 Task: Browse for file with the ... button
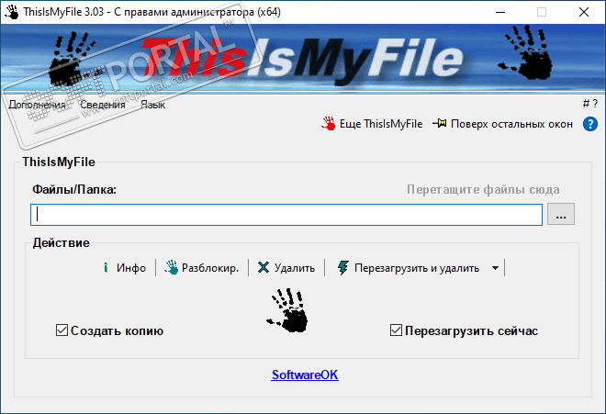point(561,214)
